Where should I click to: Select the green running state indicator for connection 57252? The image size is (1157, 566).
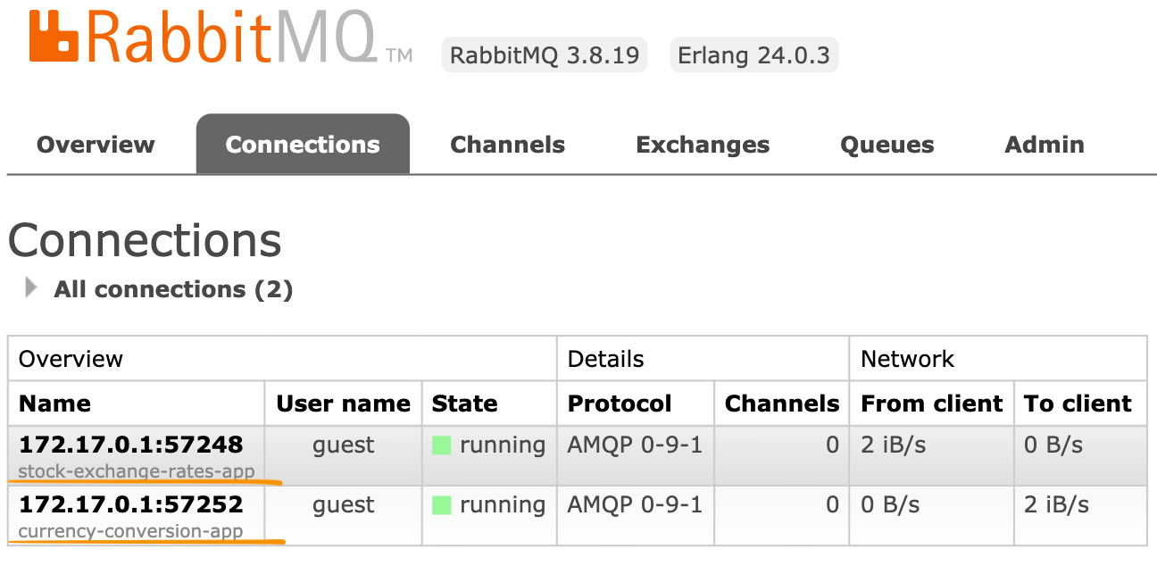point(441,504)
